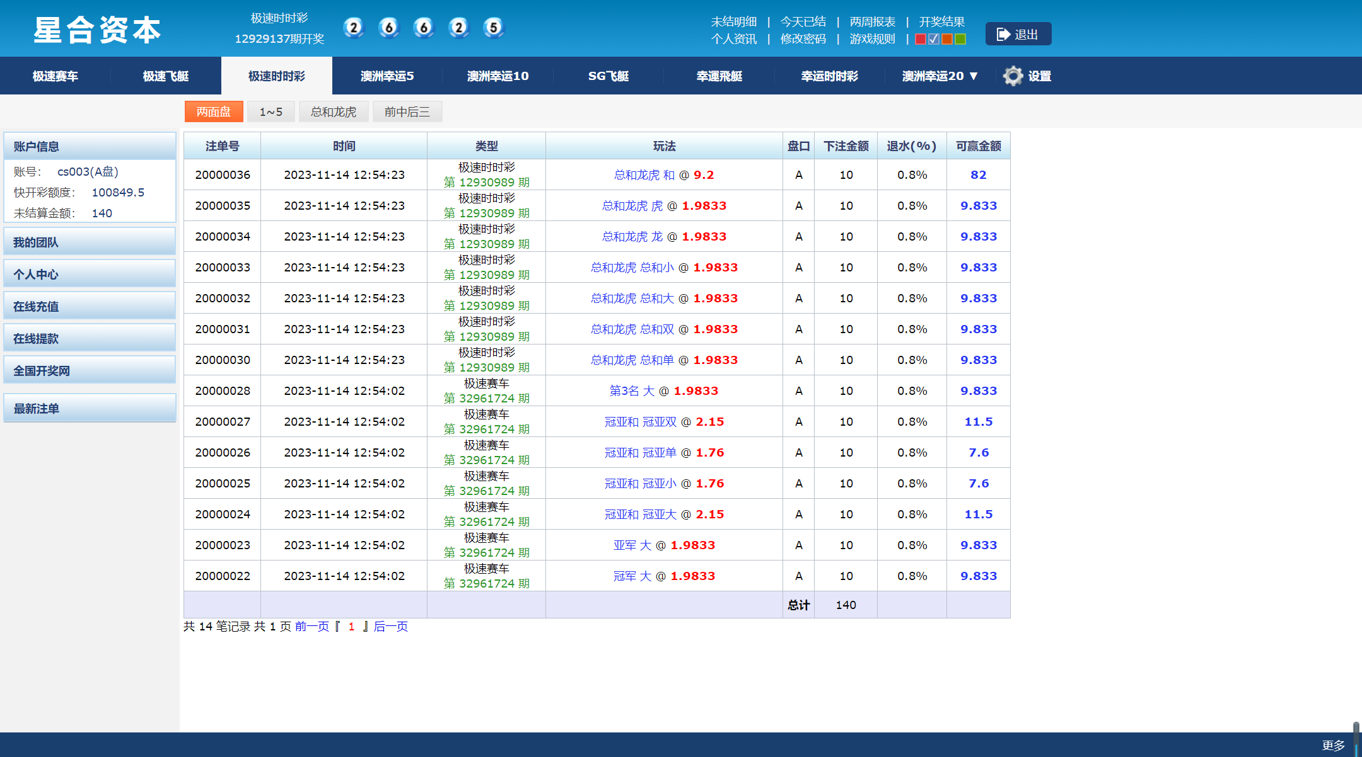This screenshot has height=757, width=1362.
Task: Open 最新注单 in the sidebar
Action: [90, 408]
